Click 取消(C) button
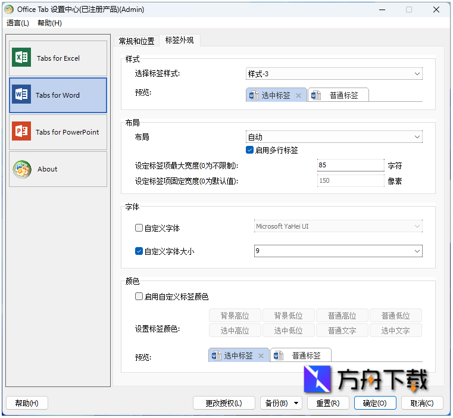This screenshot has height=418, width=453. click(x=422, y=403)
